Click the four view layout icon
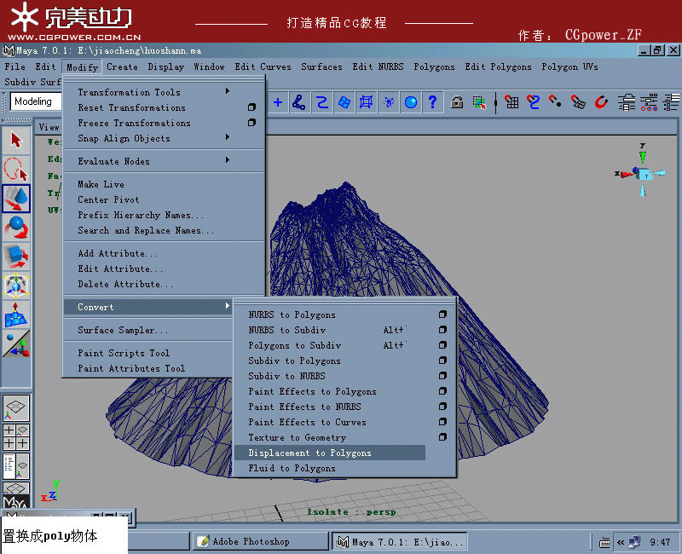The width and height of the screenshot is (682, 554). click(x=17, y=436)
